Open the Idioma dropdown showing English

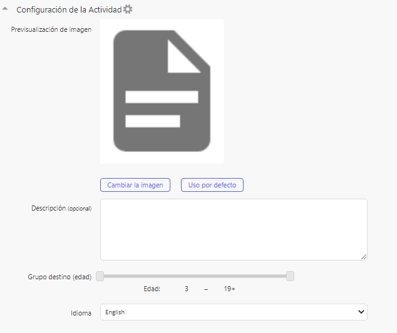pos(234,312)
